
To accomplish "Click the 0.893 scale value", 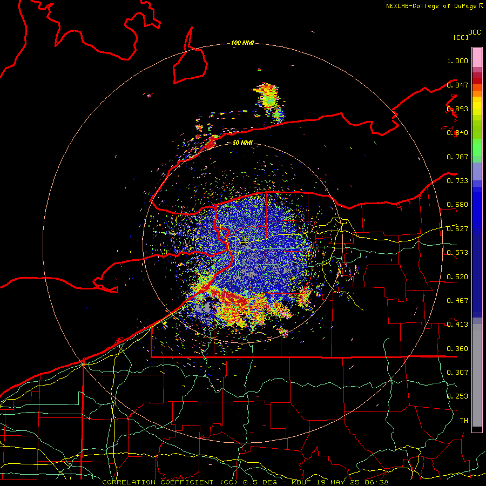I will [457, 109].
